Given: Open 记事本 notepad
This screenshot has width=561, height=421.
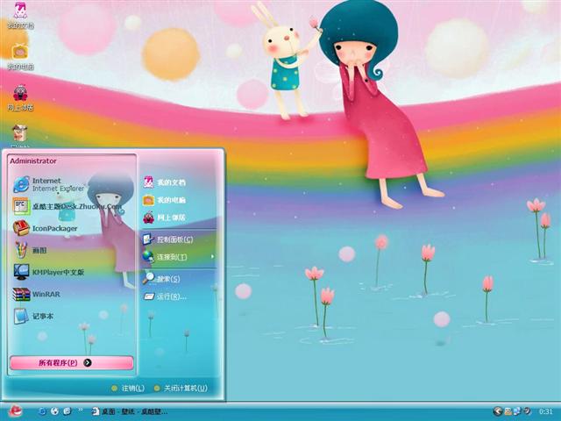Looking at the screenshot, I should point(33,316).
